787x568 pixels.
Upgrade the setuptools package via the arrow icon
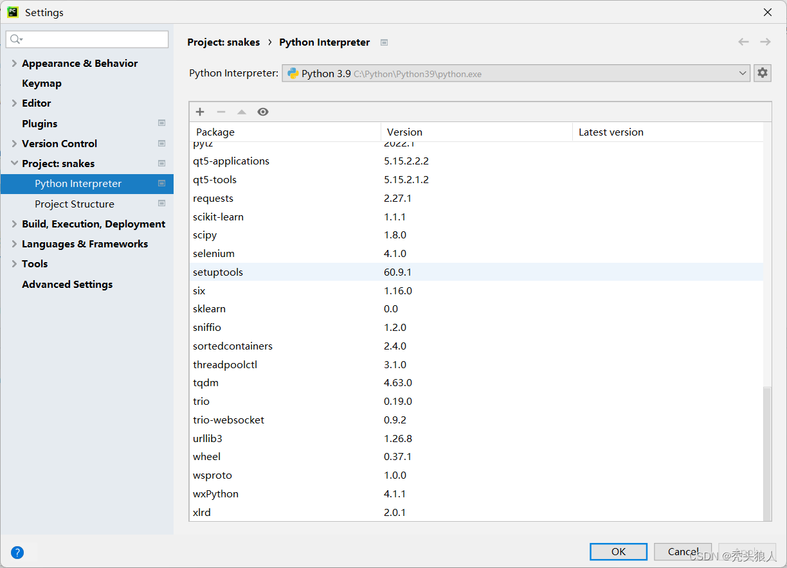tap(241, 111)
